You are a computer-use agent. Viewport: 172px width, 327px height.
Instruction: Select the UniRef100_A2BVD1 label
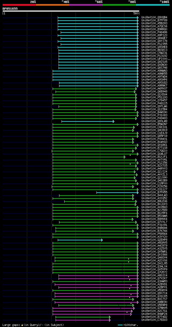point(154,284)
